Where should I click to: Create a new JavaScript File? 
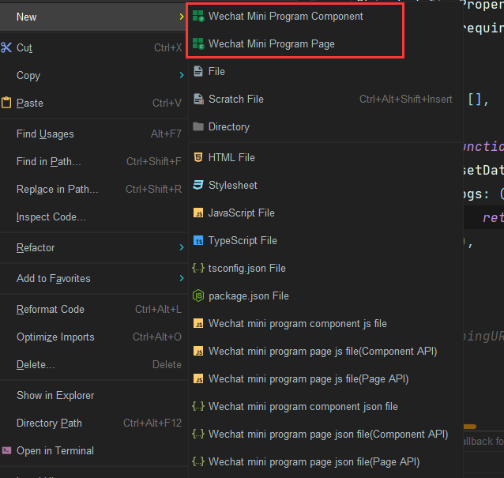[325, 213]
